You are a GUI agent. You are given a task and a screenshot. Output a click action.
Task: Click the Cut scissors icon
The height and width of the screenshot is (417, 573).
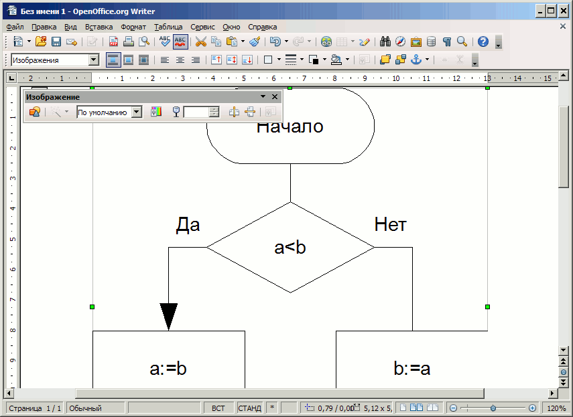[x=200, y=41]
